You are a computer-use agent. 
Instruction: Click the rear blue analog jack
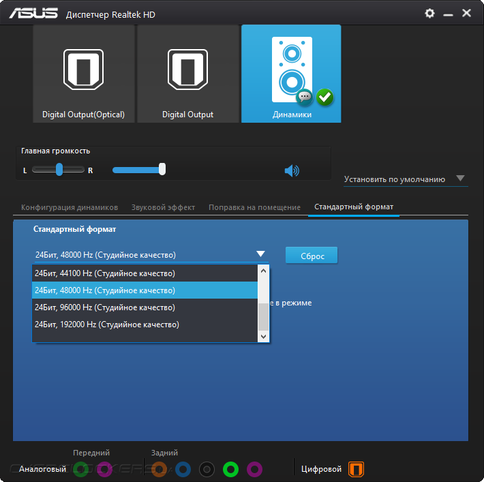click(x=183, y=469)
